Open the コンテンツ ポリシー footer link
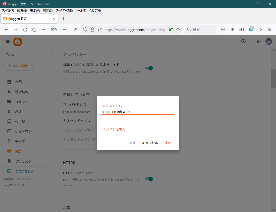Viewport: 276px width, 212px height. pyautogui.click(x=16, y=185)
